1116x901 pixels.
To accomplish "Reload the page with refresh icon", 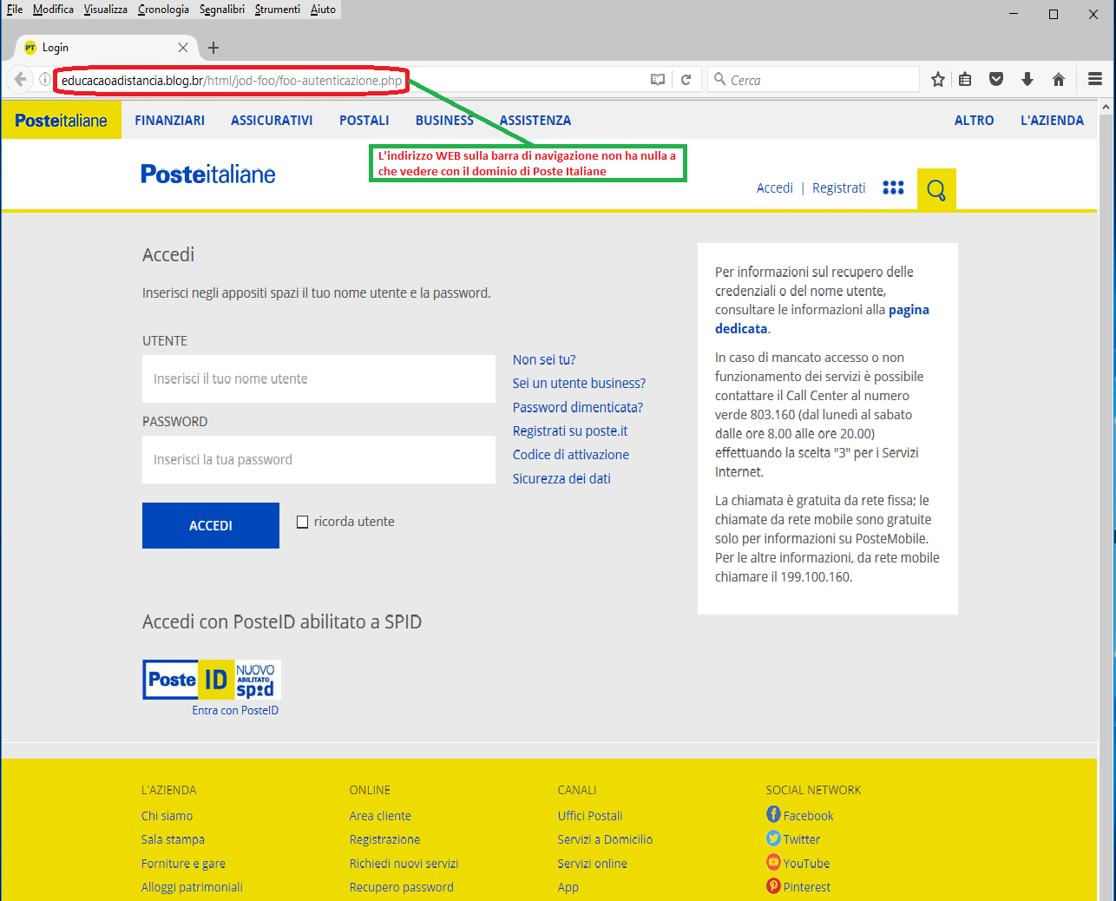I will [686, 80].
